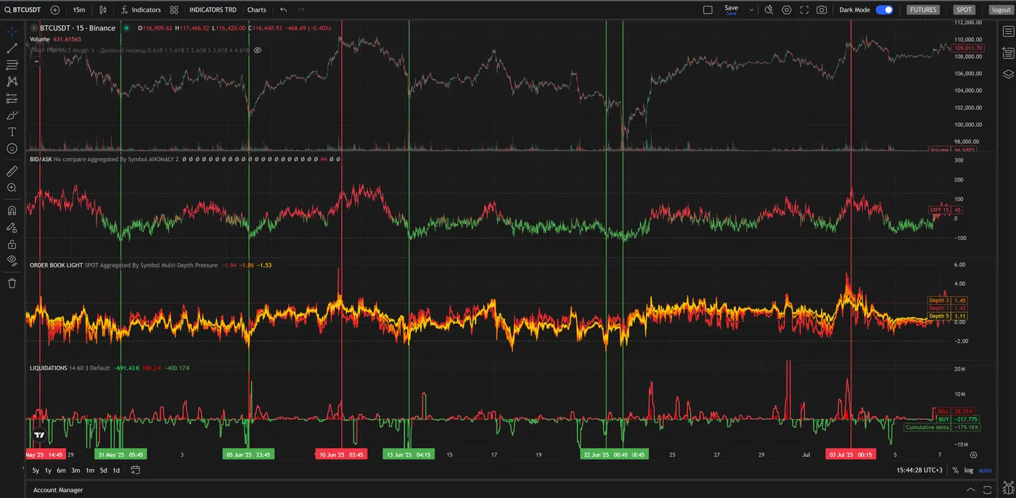Click the 109,011.70 price label
This screenshot has height=498, width=1016.
(x=970, y=48)
